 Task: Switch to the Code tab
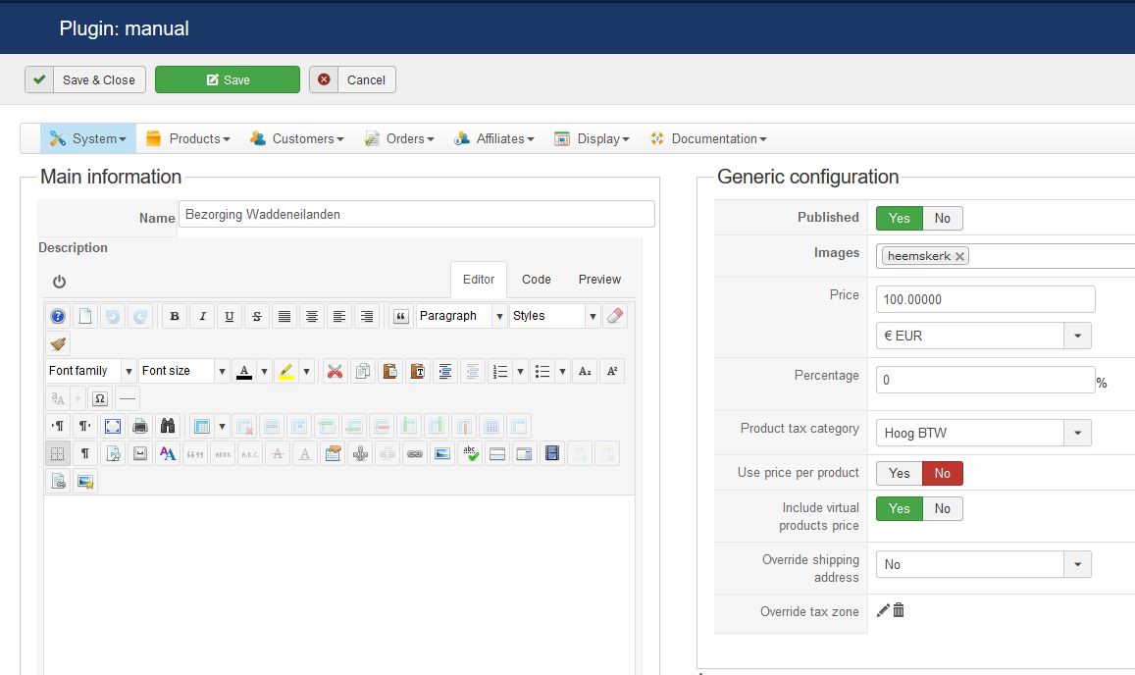pyautogui.click(x=536, y=280)
